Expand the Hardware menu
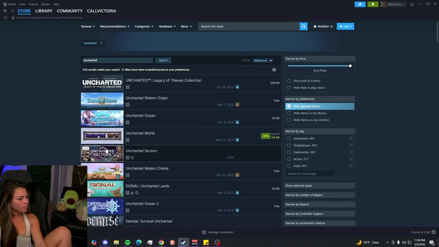 (x=167, y=26)
